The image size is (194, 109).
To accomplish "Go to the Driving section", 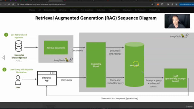I will [x=63, y=10].
